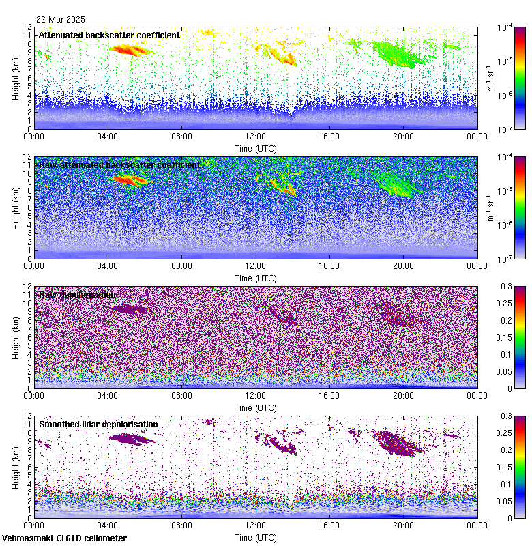Click purple cloud near 05:00 in Smoothed depolarisation plot
Viewport: 532px width, 546px height.
coord(132,439)
